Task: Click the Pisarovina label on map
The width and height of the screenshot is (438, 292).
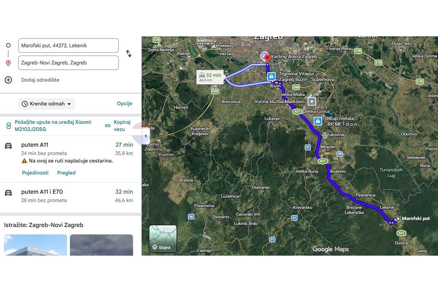Action: pyautogui.click(x=204, y=206)
